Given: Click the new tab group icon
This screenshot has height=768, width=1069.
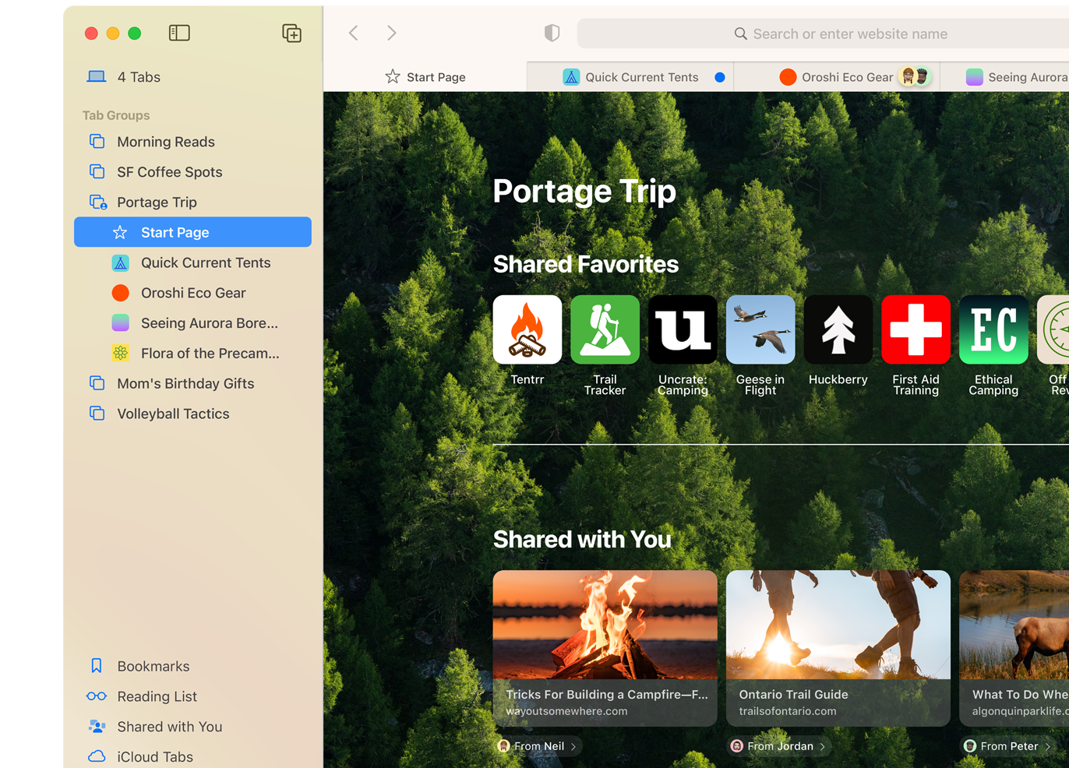Looking at the screenshot, I should (x=291, y=33).
